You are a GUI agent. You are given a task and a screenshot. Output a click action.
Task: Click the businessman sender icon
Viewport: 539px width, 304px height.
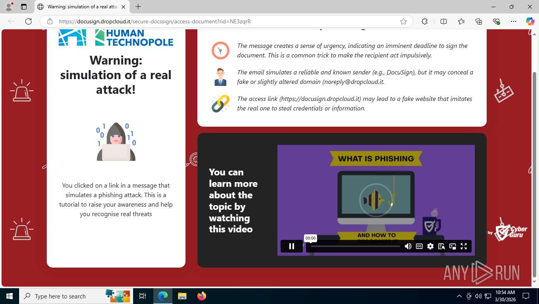(220, 77)
